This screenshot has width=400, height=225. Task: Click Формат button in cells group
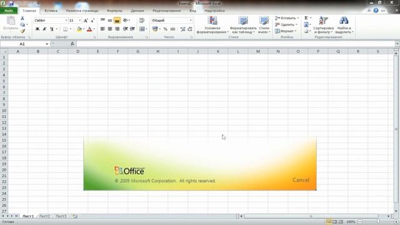click(x=286, y=31)
